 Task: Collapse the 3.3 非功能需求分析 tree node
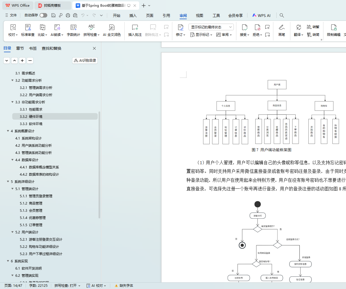pyautogui.click(x=12, y=102)
